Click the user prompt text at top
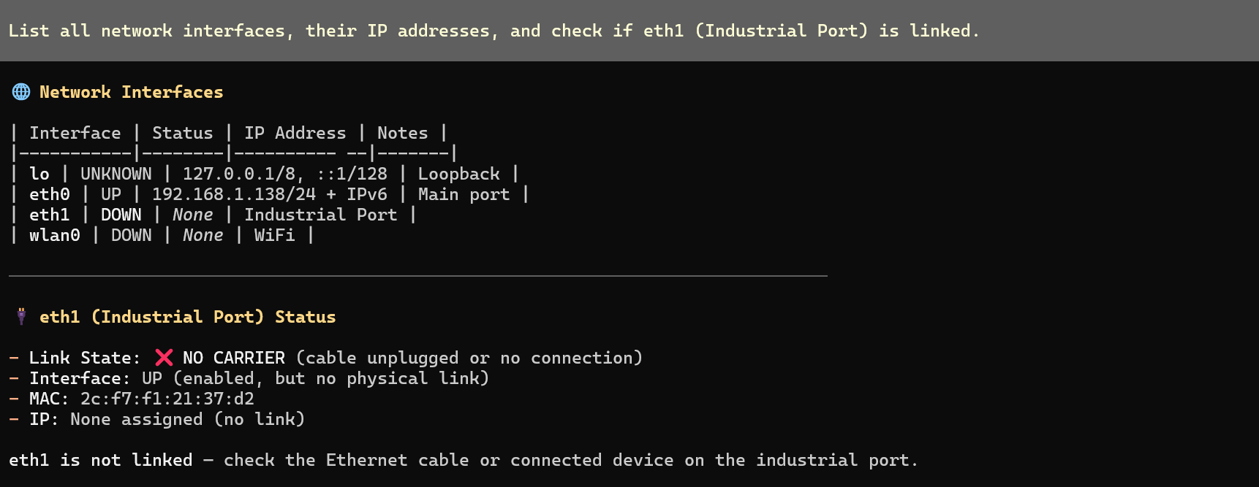The height and width of the screenshot is (487, 1259). click(494, 31)
